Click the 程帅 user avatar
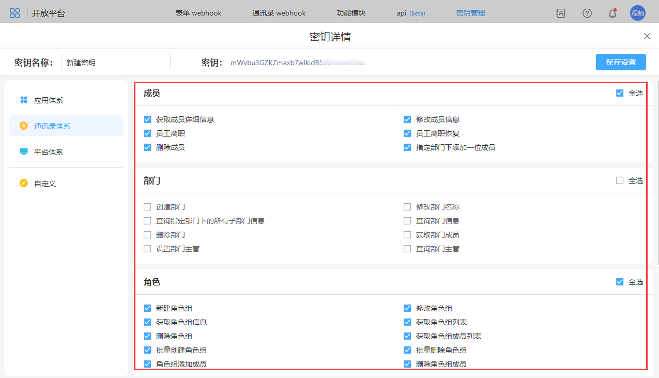659x378 pixels. 638,13
